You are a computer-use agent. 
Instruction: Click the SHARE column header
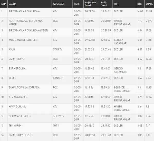pyautogui.click(x=149, y=4)
